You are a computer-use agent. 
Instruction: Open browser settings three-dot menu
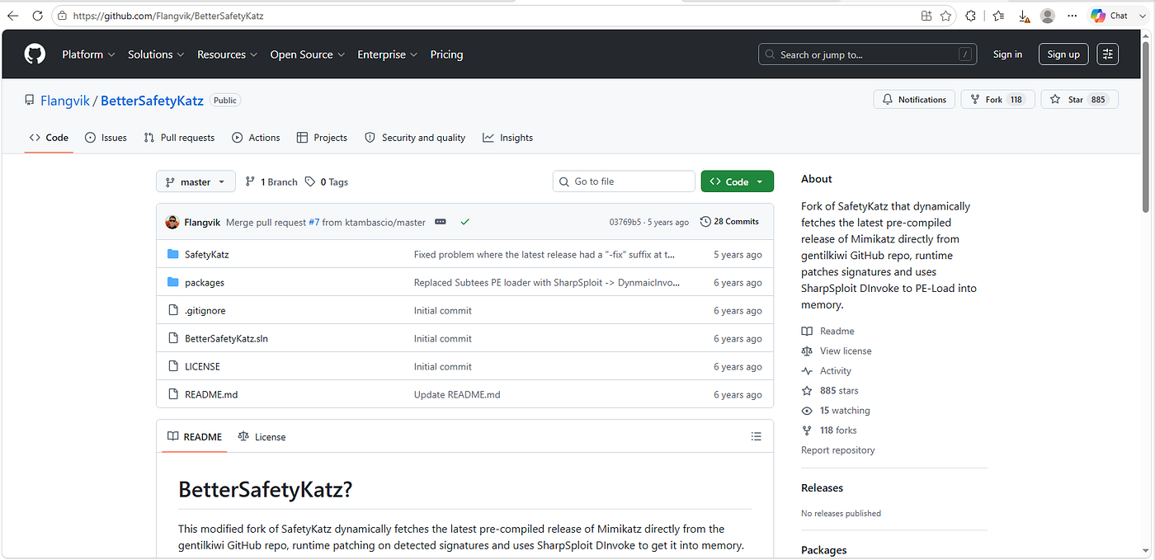[1072, 16]
